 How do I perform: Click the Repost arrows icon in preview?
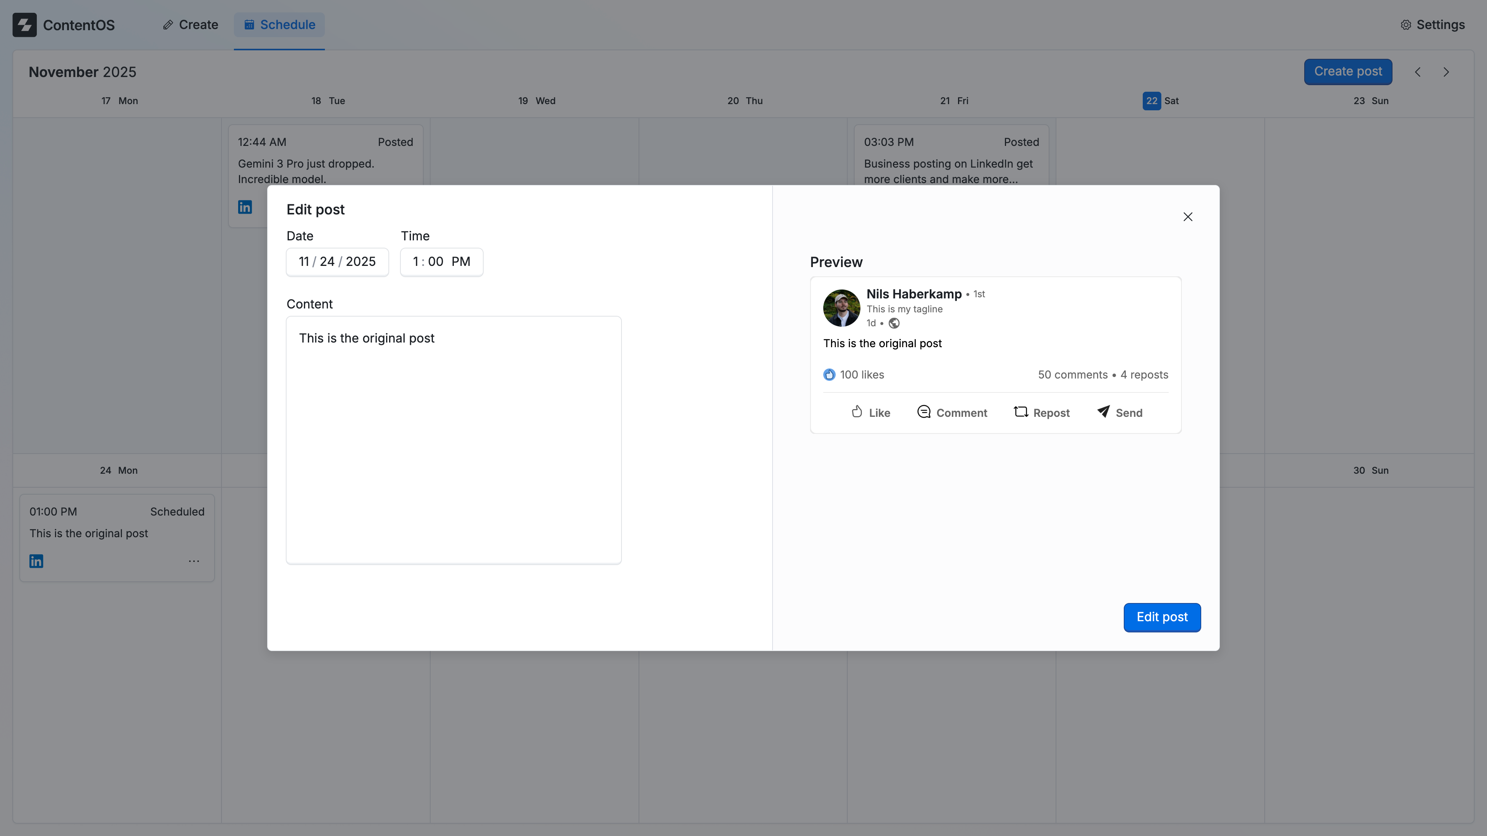(1021, 412)
